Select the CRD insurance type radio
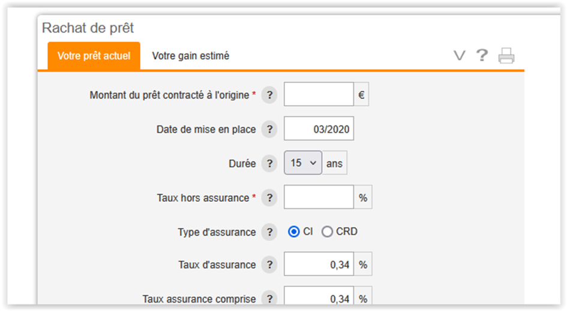This screenshot has width=567, height=311. coord(327,232)
